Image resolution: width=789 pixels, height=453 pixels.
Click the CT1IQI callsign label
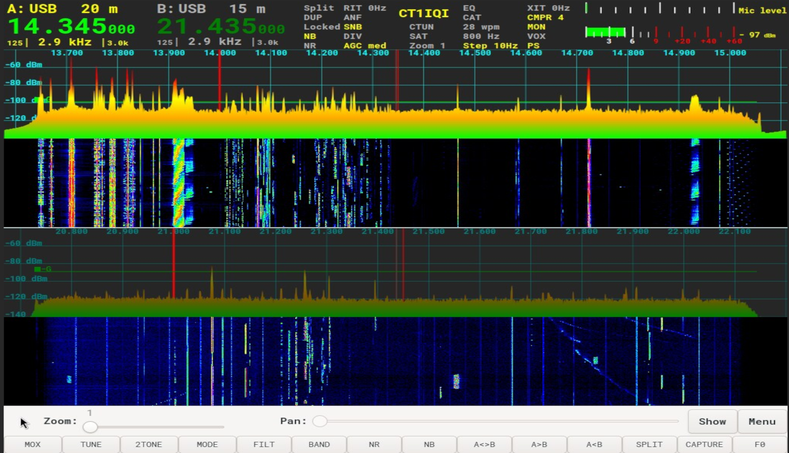coord(423,14)
